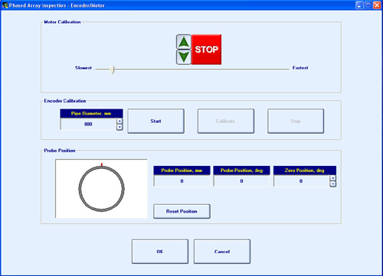Click the motor speed slider thumb

pyautogui.click(x=112, y=70)
